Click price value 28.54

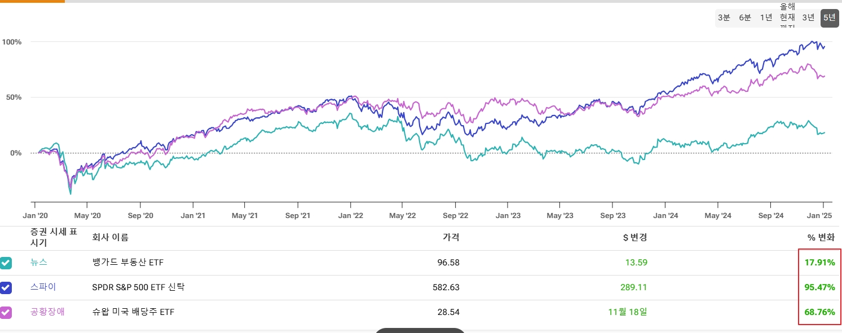[x=448, y=312]
